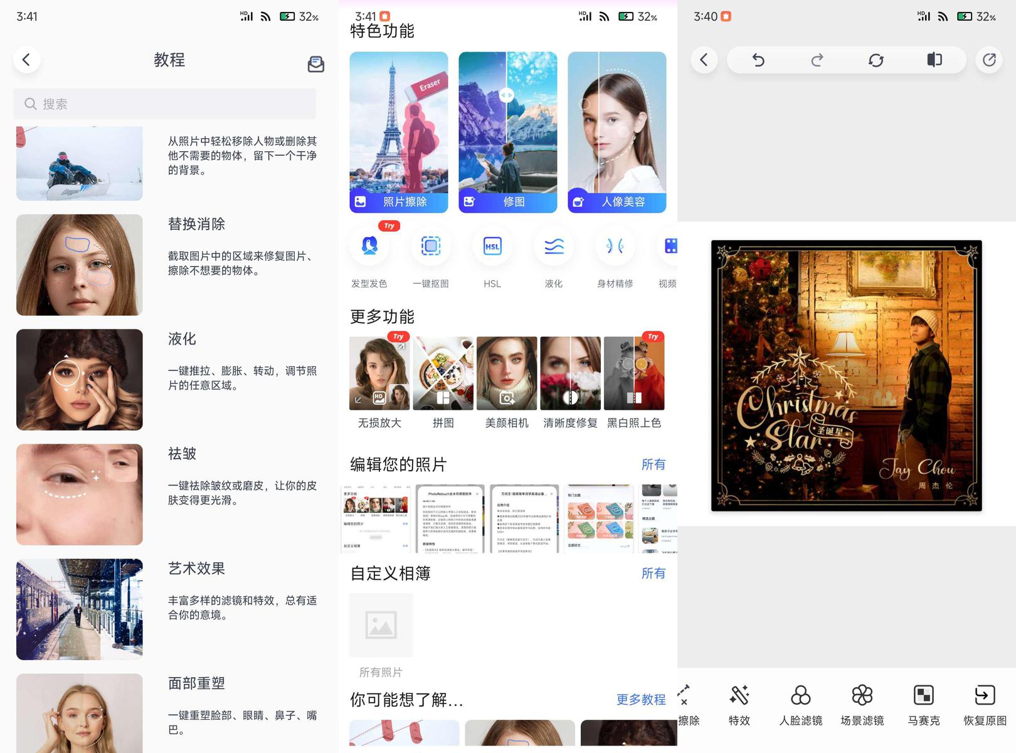Open the inbox icon beside 教程 title

(315, 63)
